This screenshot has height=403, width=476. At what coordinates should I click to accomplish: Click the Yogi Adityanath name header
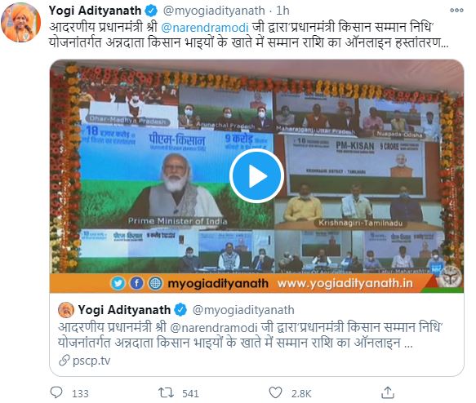tap(95, 11)
